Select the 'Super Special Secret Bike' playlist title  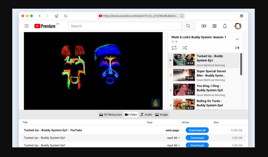click(211, 73)
